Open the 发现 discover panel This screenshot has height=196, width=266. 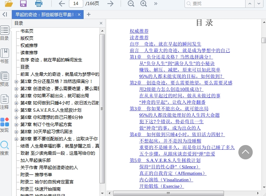coord(5,125)
